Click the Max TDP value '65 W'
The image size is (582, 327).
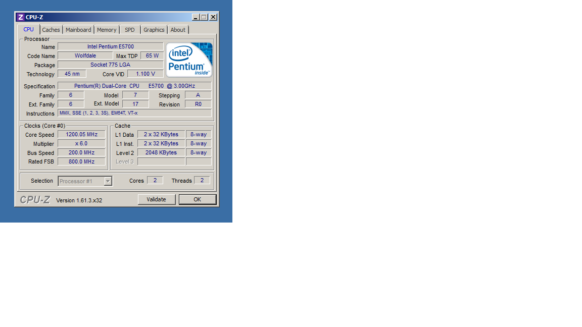[x=152, y=56]
